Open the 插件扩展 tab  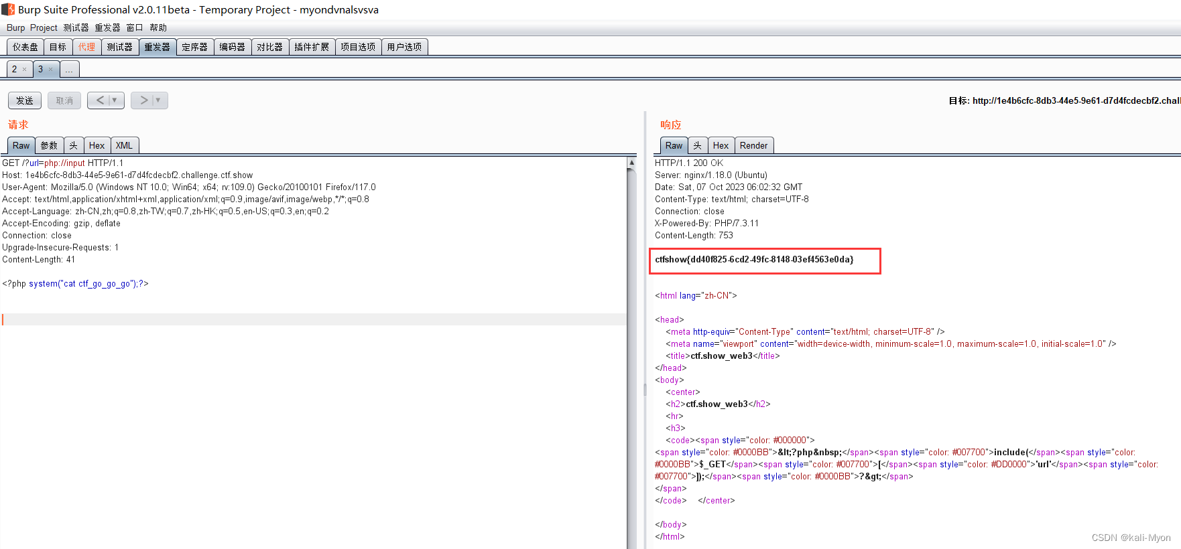(x=312, y=47)
